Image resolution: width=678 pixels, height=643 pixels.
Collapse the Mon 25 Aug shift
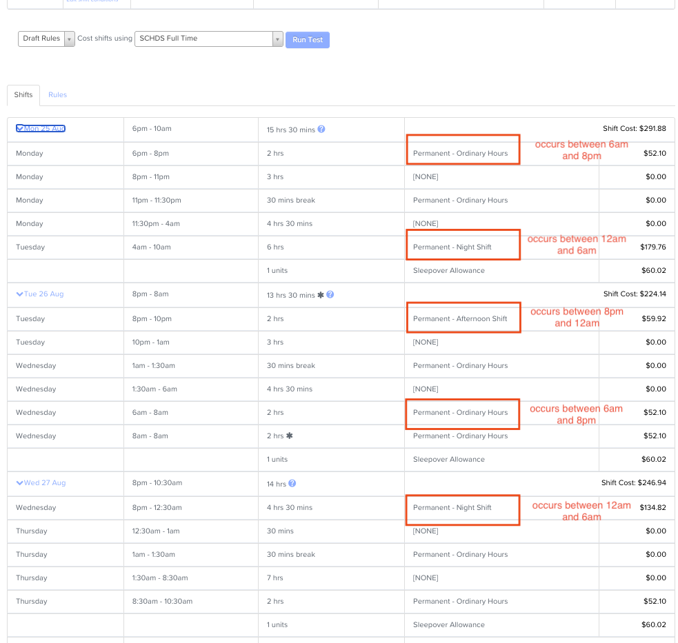click(x=41, y=128)
